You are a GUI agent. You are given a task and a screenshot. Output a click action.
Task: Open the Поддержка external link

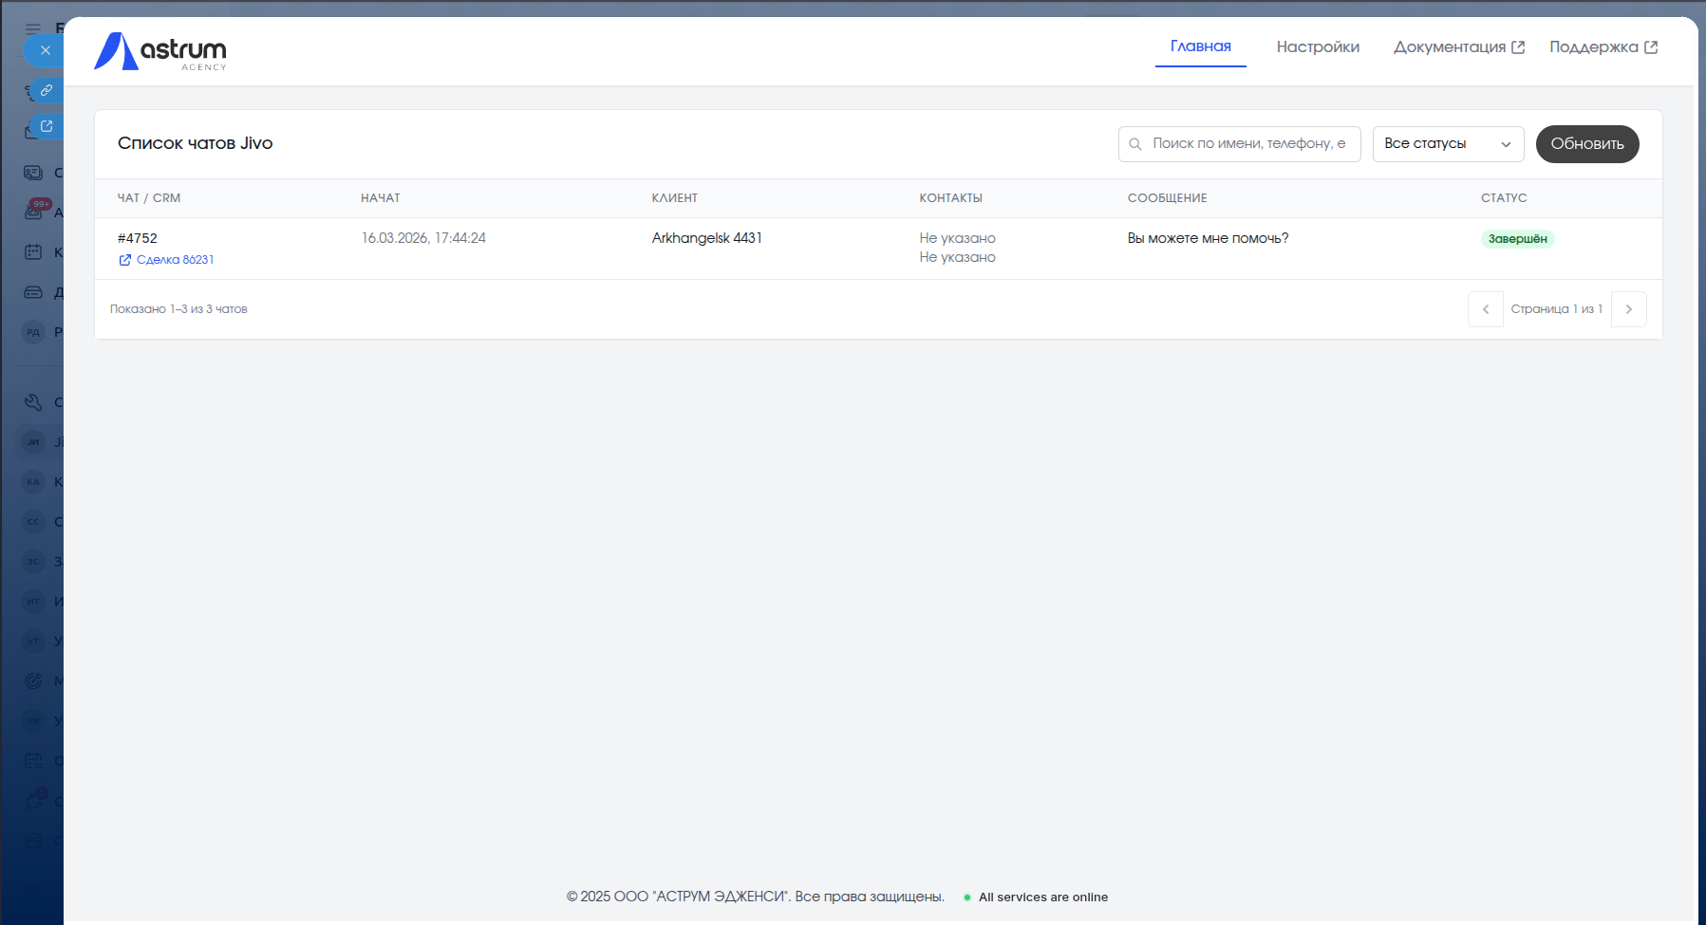click(x=1603, y=47)
